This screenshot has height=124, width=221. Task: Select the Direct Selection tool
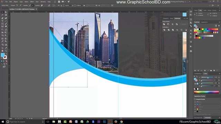[x=6, y=12]
